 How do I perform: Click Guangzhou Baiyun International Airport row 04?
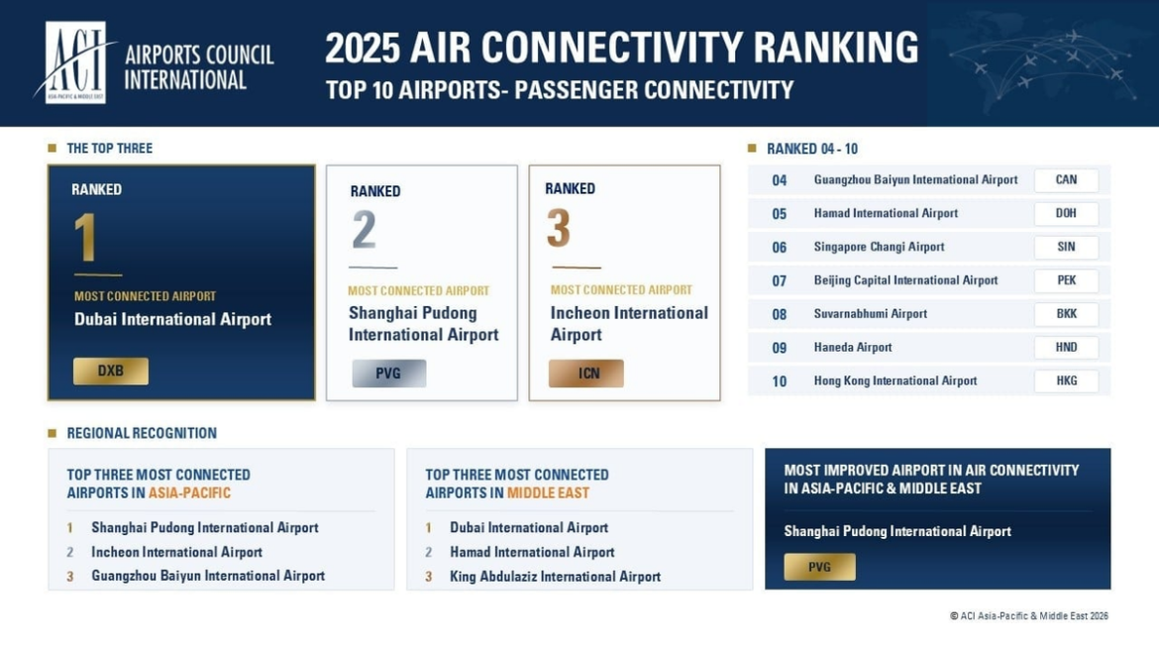[928, 179]
